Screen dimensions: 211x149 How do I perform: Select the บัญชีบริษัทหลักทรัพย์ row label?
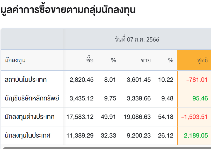tap(32, 98)
